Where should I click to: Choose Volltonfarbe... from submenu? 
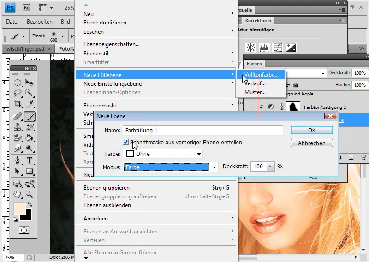[x=261, y=75]
